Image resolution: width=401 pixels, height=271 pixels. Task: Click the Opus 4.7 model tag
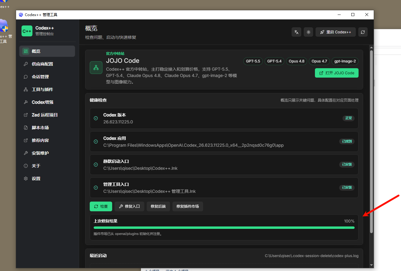click(x=319, y=61)
